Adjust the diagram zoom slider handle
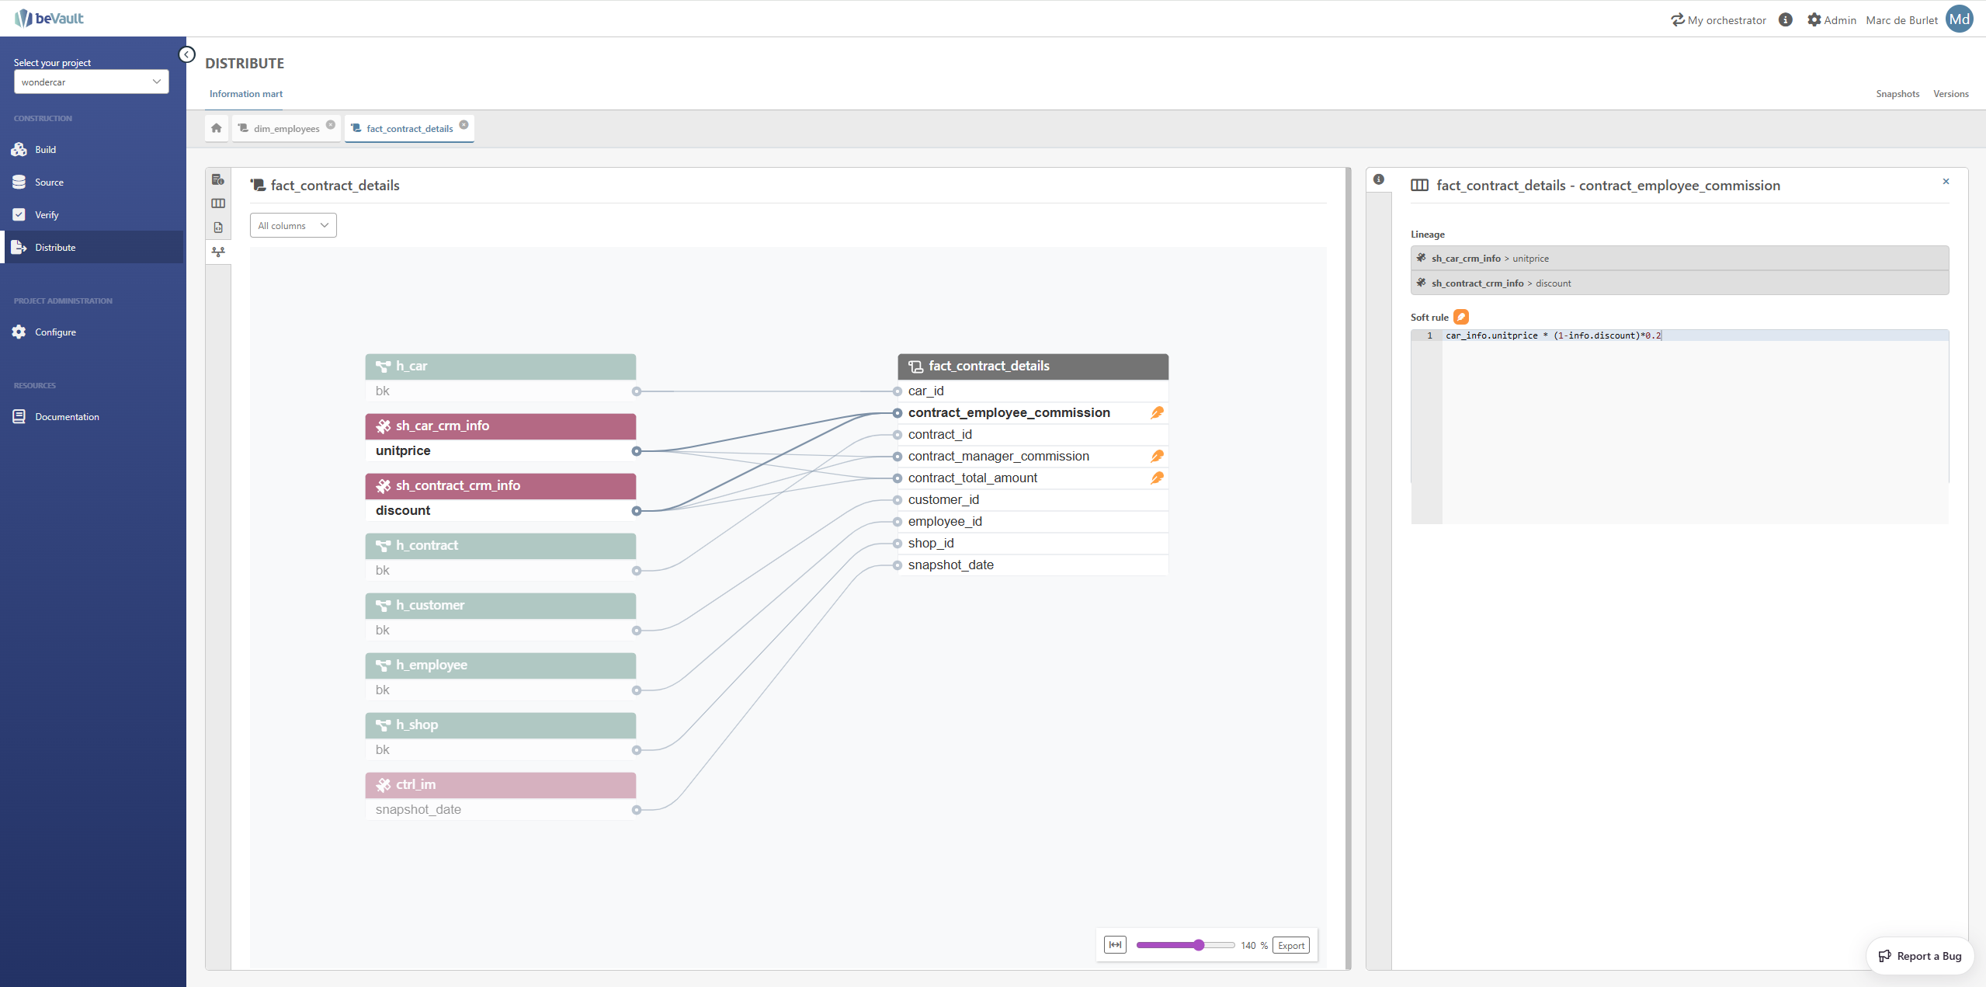The height and width of the screenshot is (987, 1986). click(1199, 945)
